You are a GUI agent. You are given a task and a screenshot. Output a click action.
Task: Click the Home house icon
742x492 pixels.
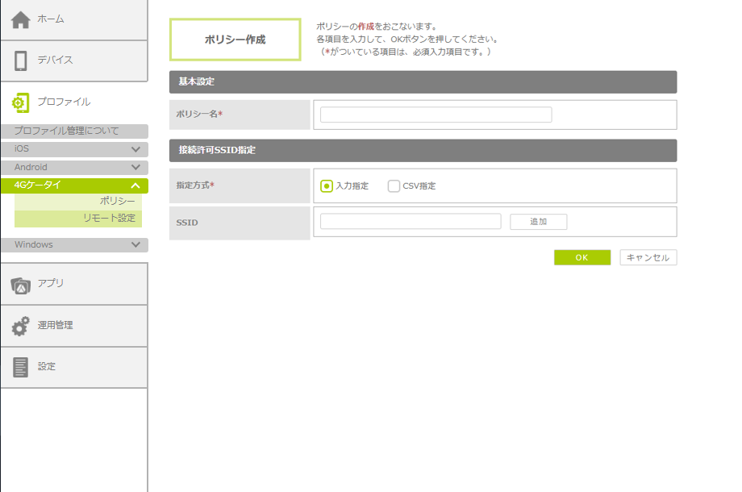[x=21, y=19]
